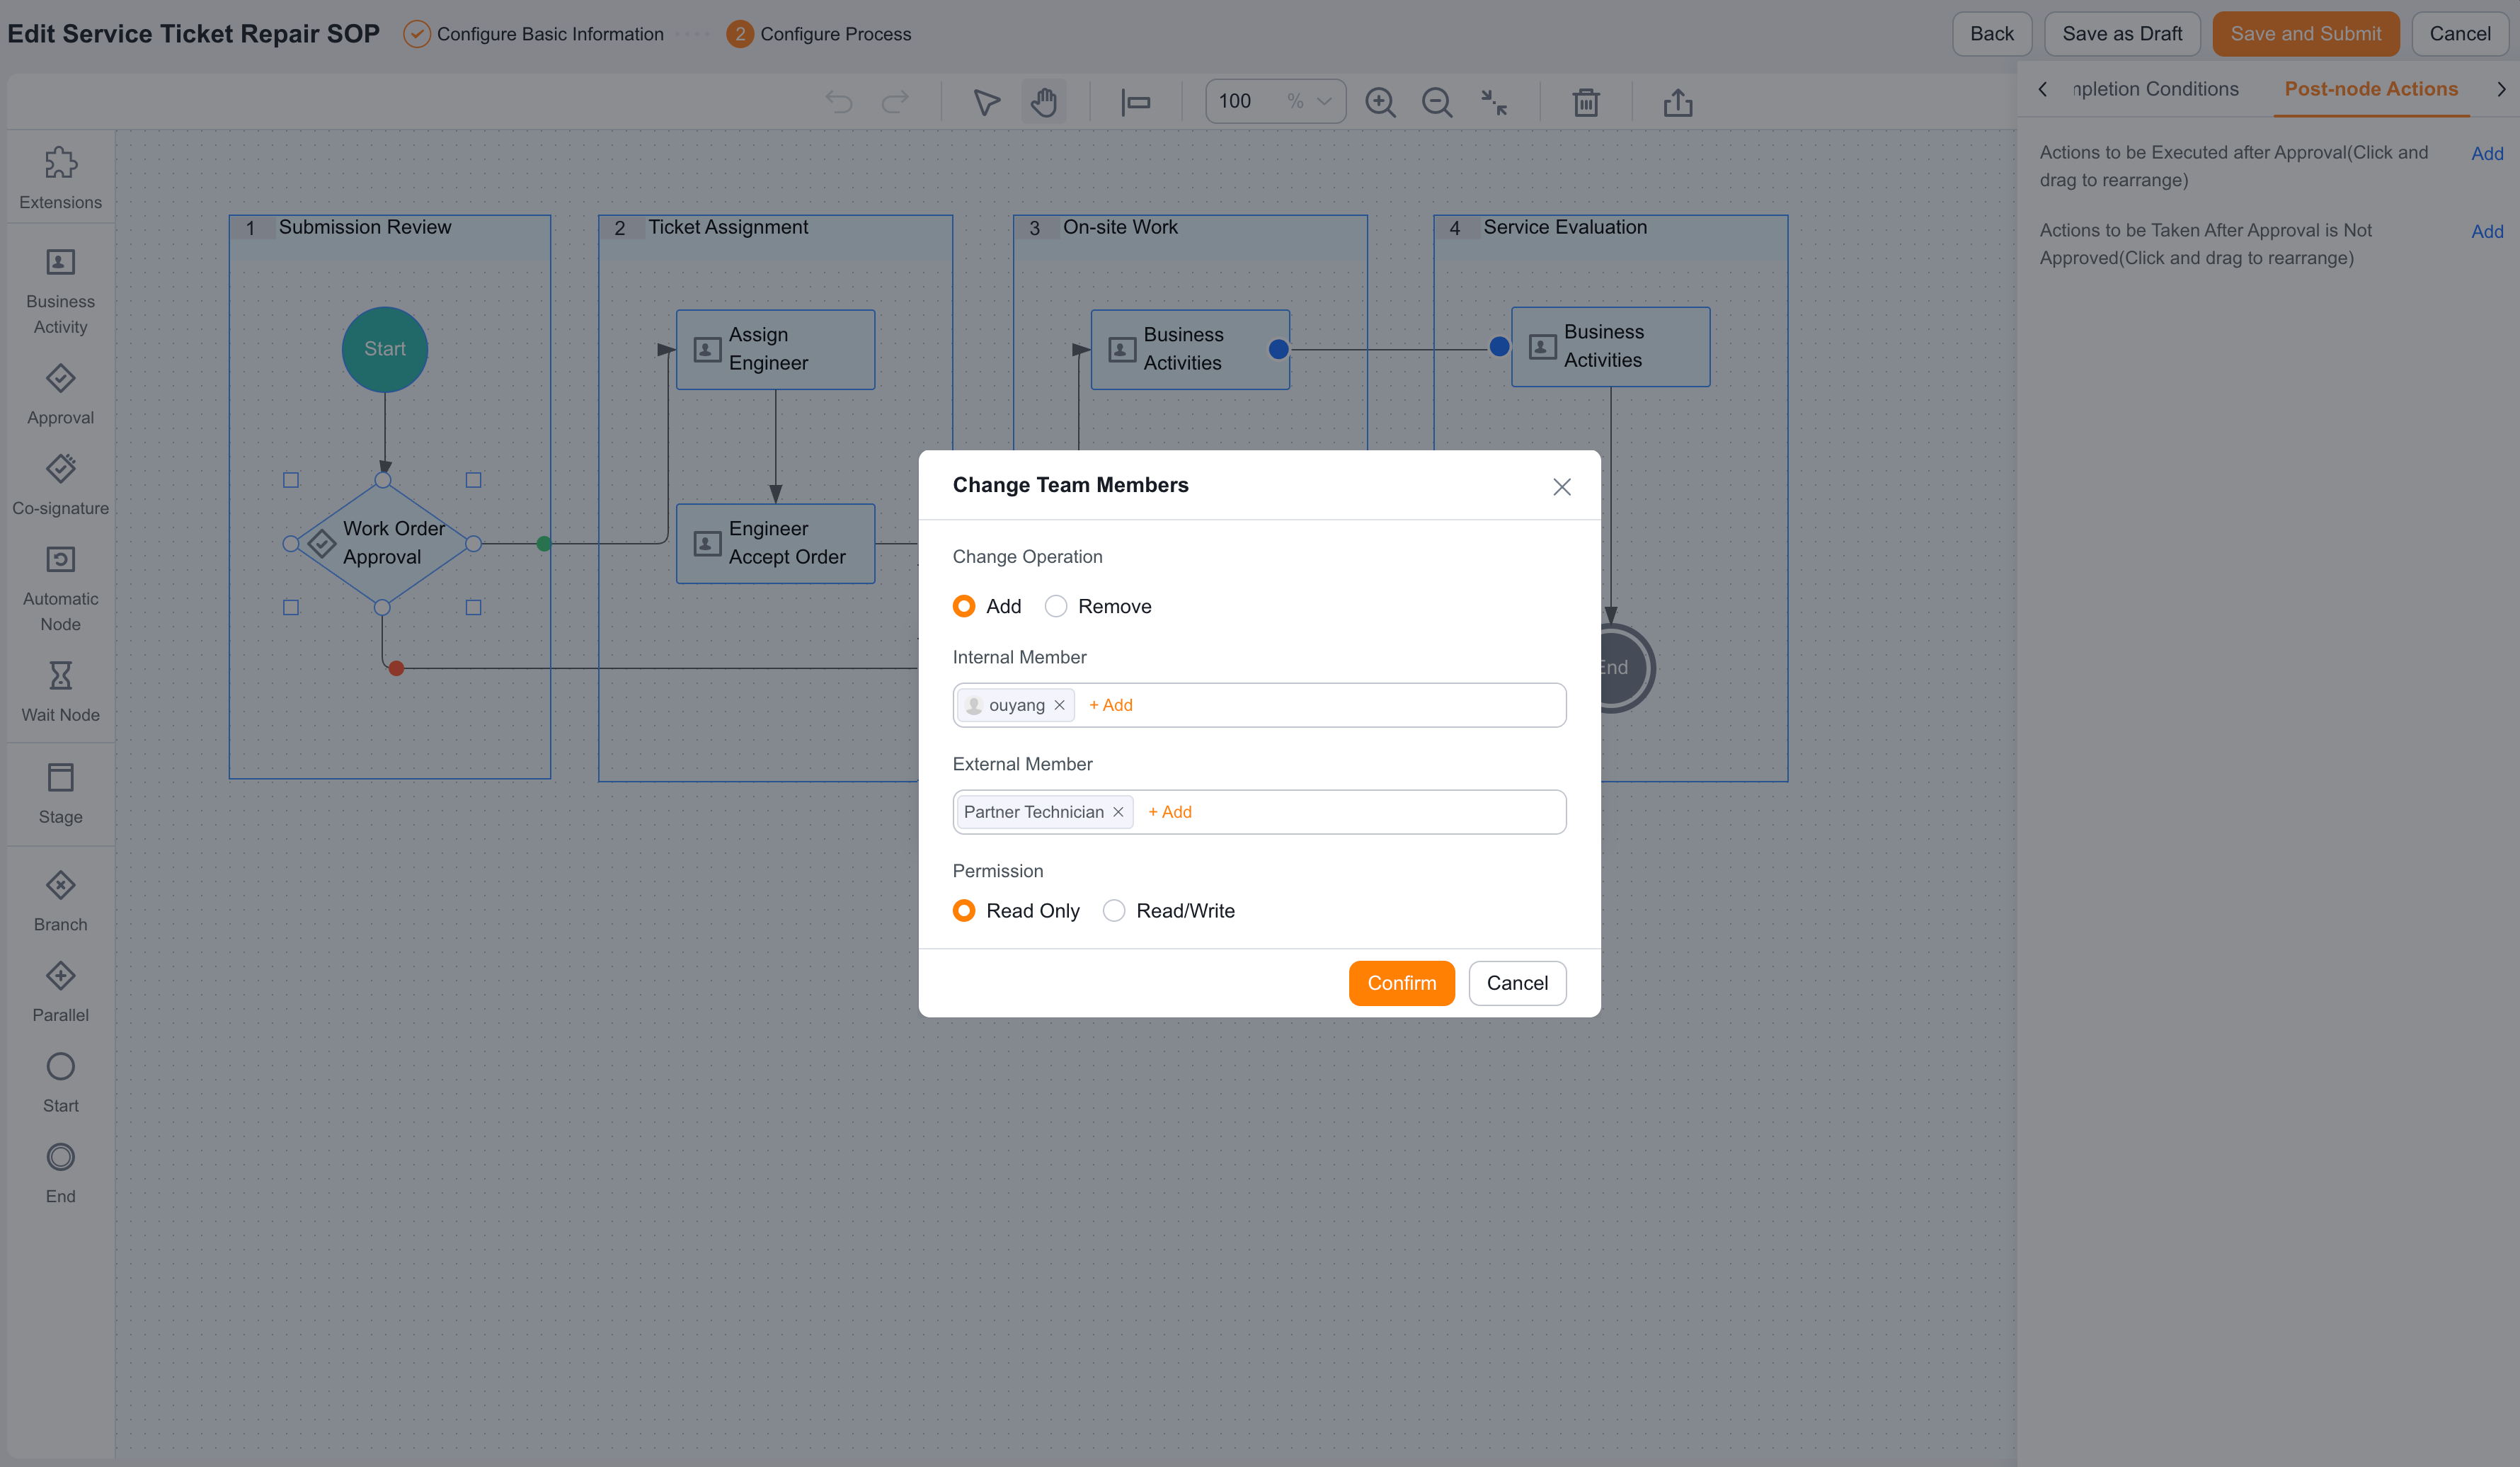This screenshot has width=2520, height=1467.
Task: Select the Read Only permission radio
Action: point(964,910)
